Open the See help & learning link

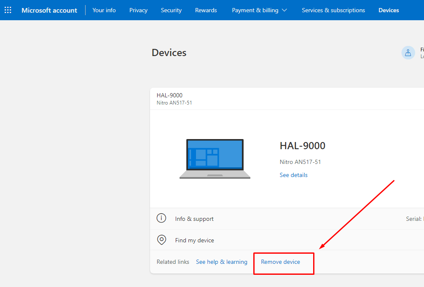click(x=221, y=262)
